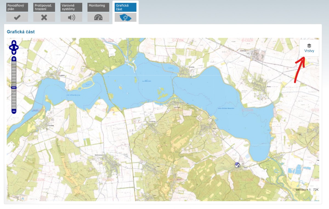The height and width of the screenshot is (209, 329).
Task: Zoom in with the plus button
Action: click(x=14, y=59)
